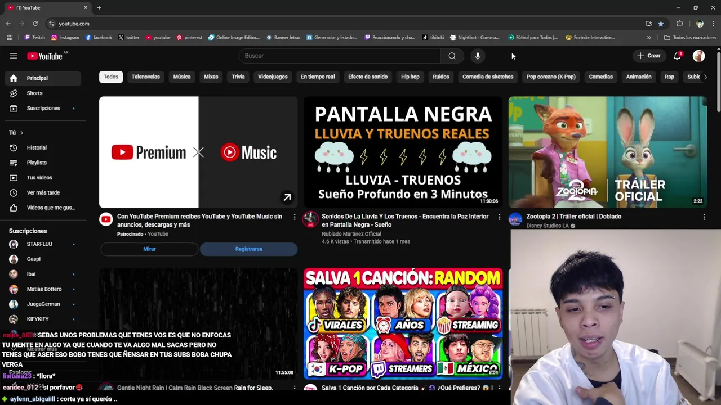Open options menu for Zootopia 2 video

(x=704, y=217)
